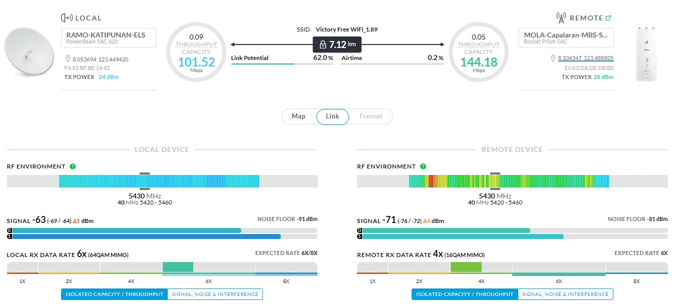Select remote Isolated Capacity / Throughput toggle
This screenshot has width=674, height=306.
click(x=465, y=294)
